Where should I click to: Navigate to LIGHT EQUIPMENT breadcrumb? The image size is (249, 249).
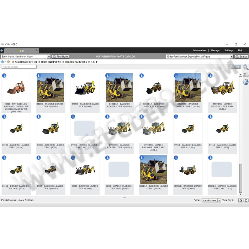pos(51,62)
